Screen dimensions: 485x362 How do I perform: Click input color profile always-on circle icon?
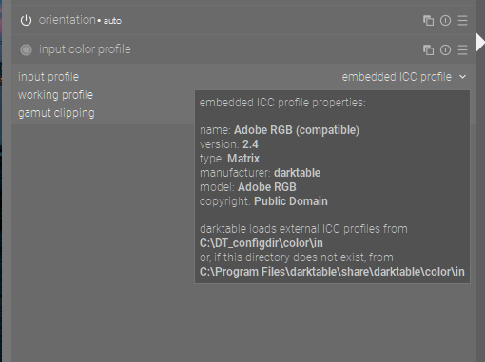[26, 49]
